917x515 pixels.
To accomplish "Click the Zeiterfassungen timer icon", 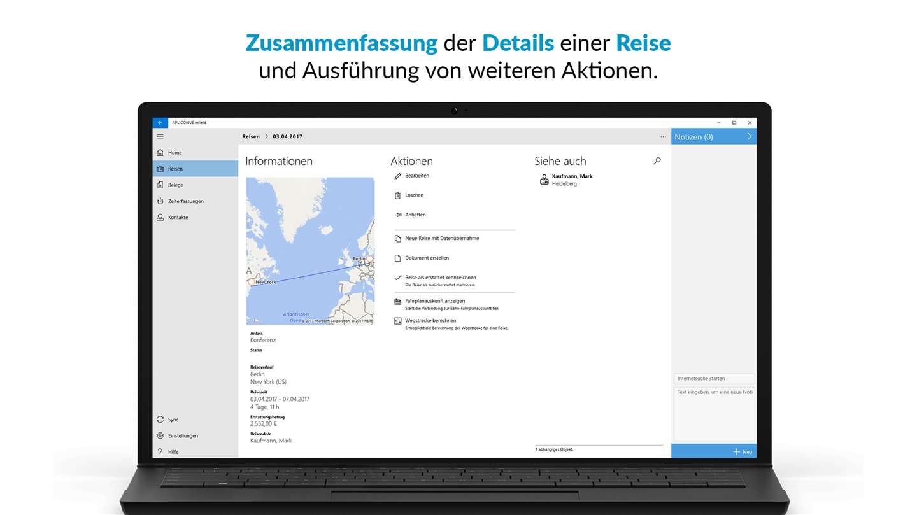I will click(160, 201).
